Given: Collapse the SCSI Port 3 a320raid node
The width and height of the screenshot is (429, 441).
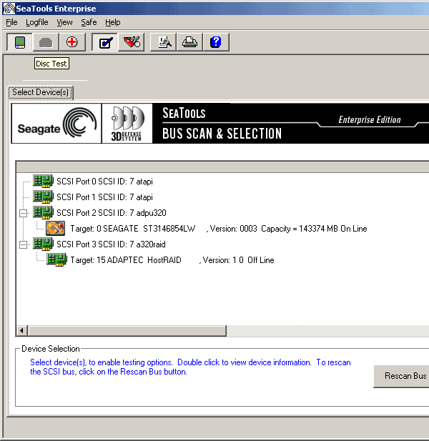Looking at the screenshot, I should point(24,244).
